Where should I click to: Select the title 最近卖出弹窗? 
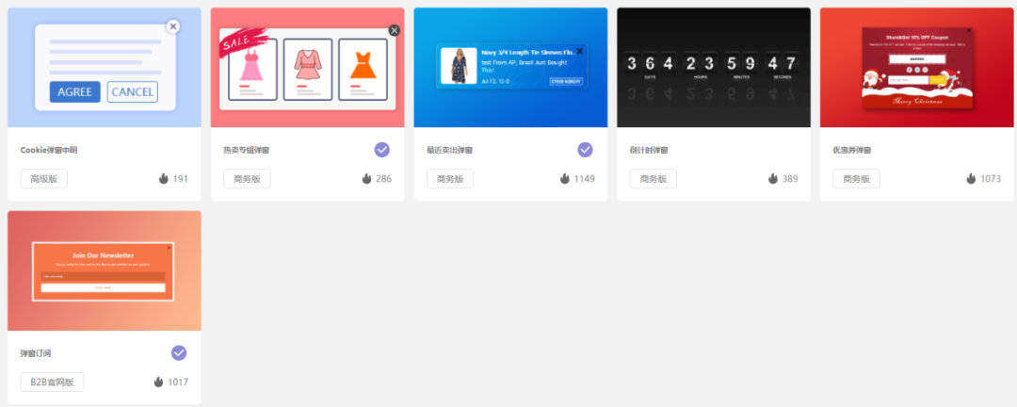point(449,150)
